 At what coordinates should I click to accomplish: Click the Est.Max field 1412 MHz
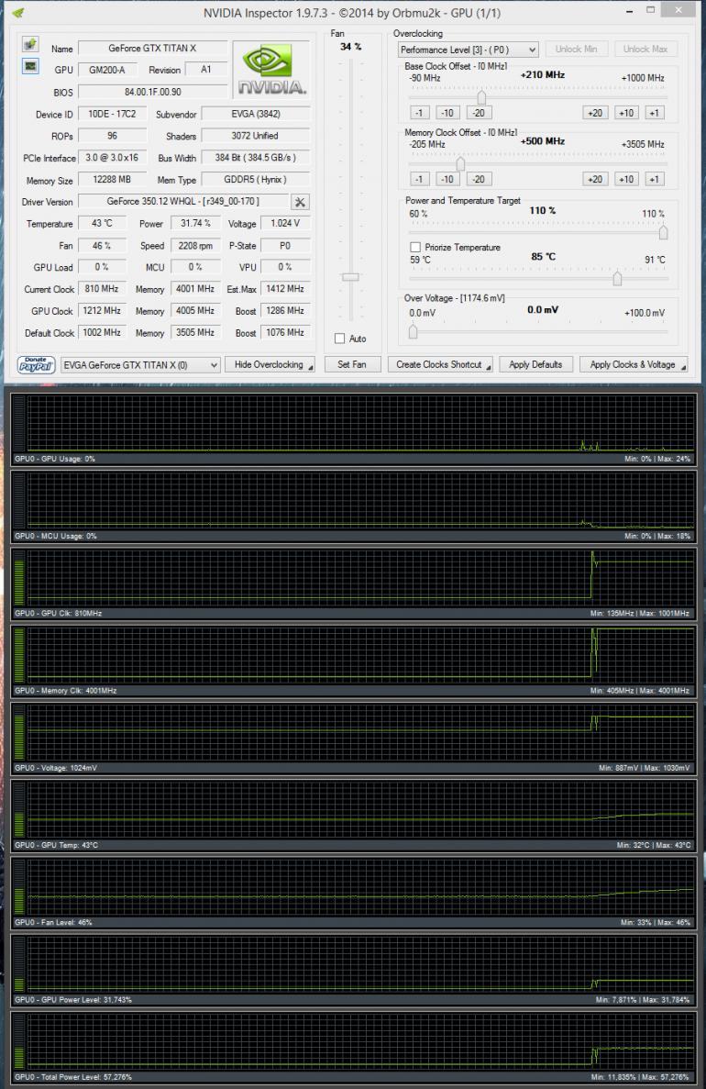285,289
